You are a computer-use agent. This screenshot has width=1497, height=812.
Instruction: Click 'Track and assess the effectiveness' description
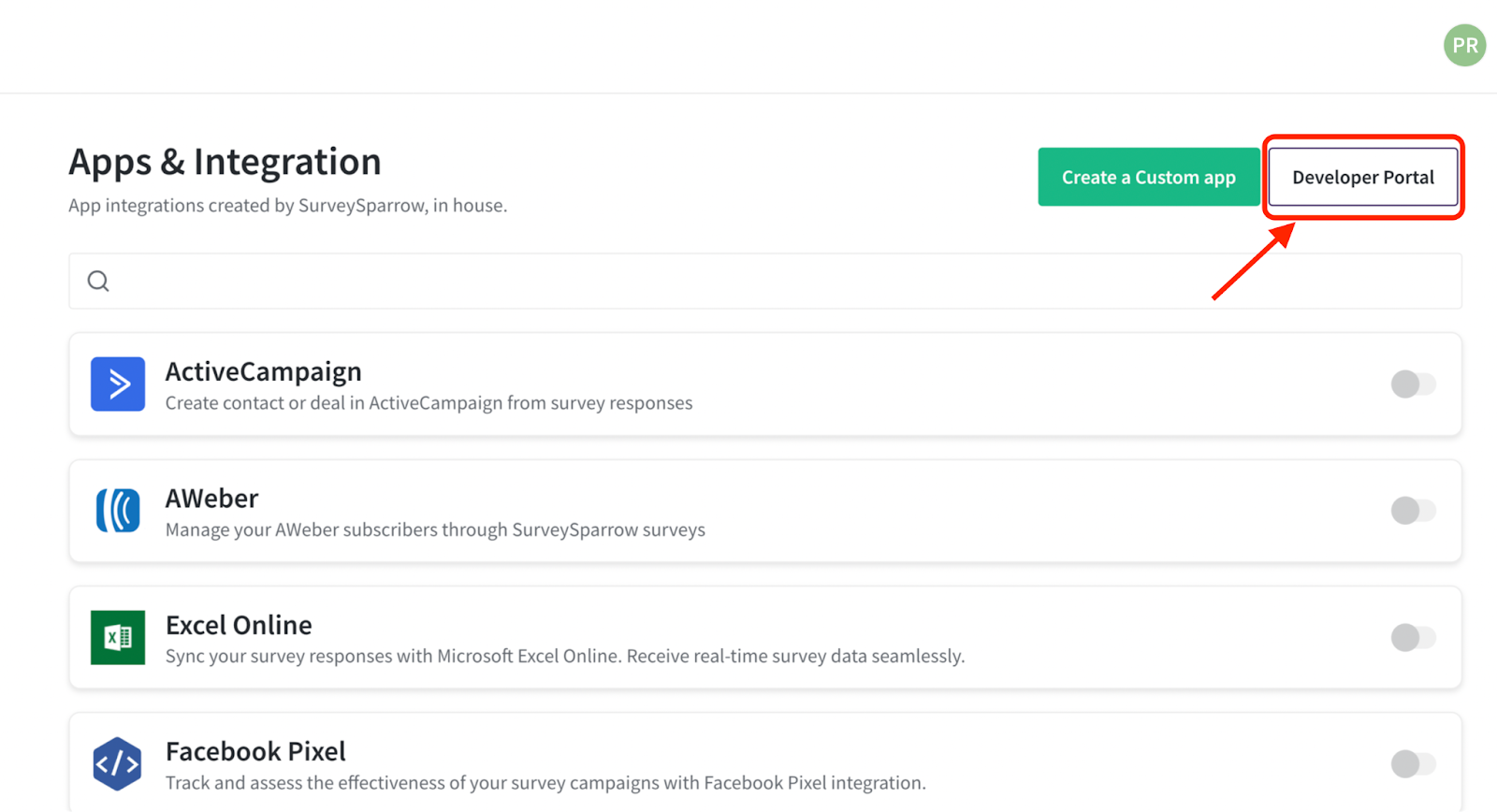pyautogui.click(x=545, y=783)
